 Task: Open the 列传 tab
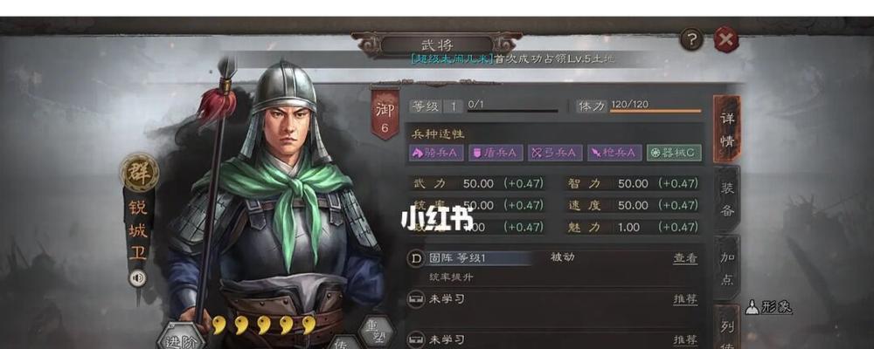click(727, 328)
